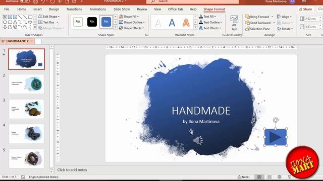
Task: Select the action button play shape in gallery
Action: point(5,17)
